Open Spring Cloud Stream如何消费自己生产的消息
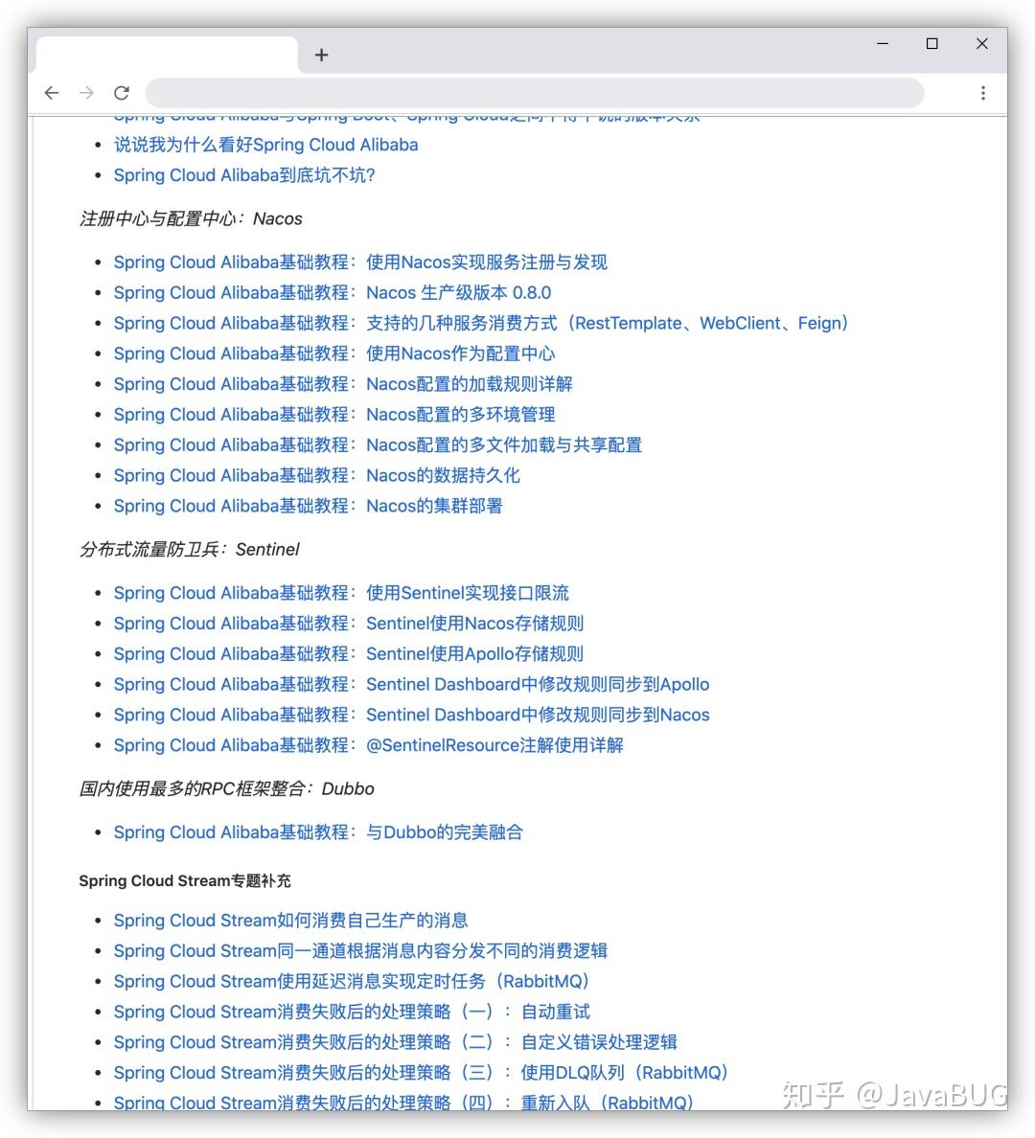Screen dimensions: 1035x1138 (290, 920)
